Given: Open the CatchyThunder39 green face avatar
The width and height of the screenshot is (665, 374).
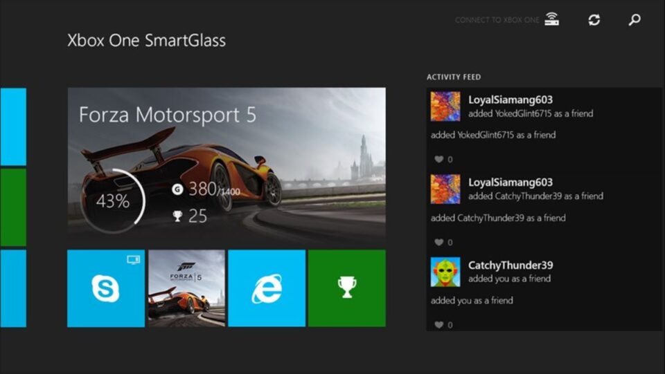Looking at the screenshot, I should point(445,272).
